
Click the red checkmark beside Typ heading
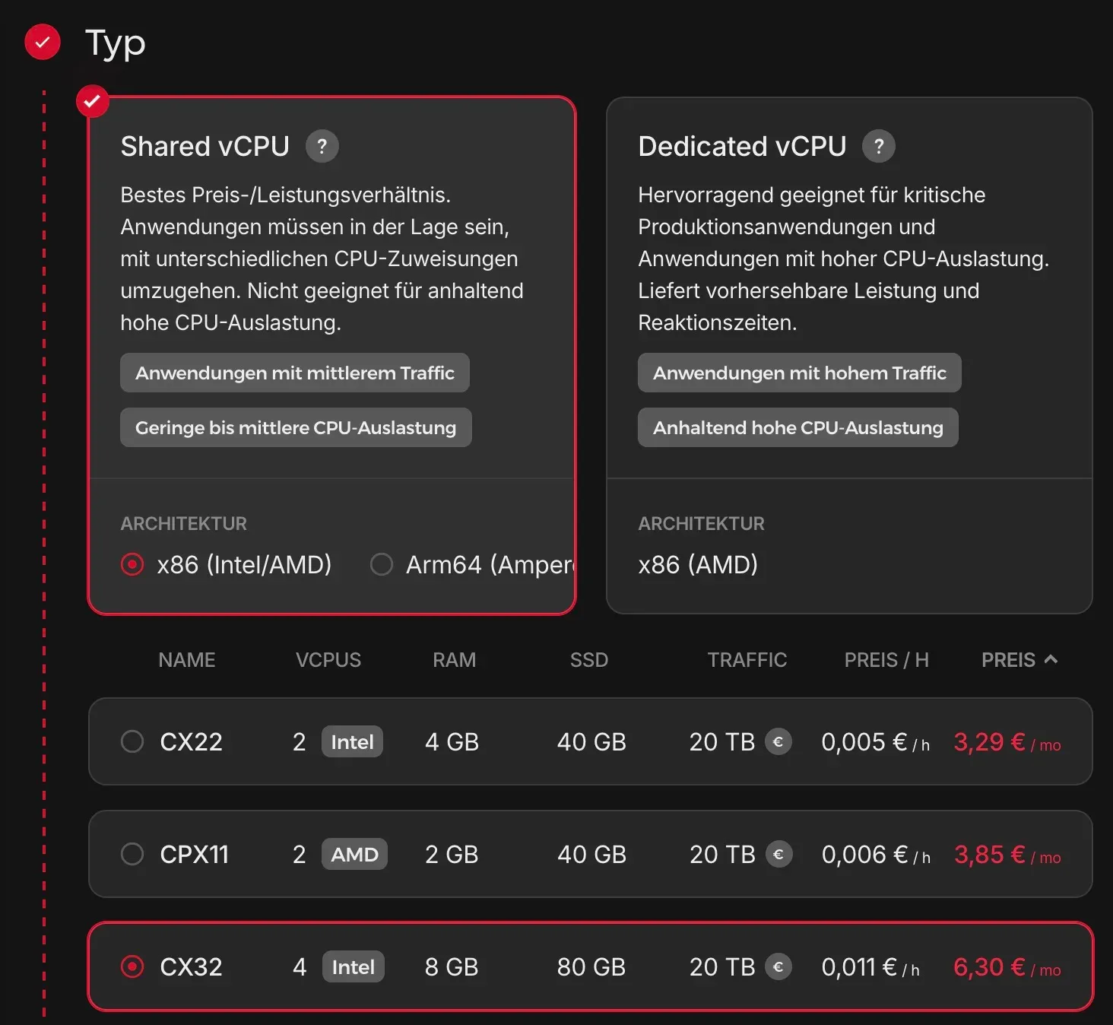pos(43,42)
